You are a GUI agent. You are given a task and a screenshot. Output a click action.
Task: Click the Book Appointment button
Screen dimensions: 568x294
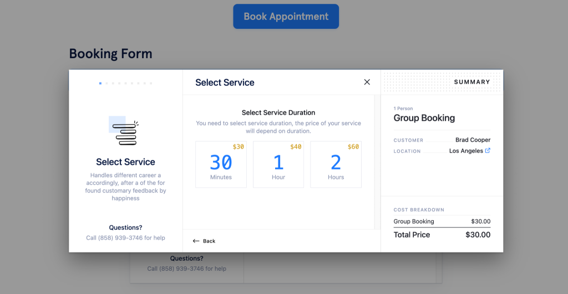[286, 16]
